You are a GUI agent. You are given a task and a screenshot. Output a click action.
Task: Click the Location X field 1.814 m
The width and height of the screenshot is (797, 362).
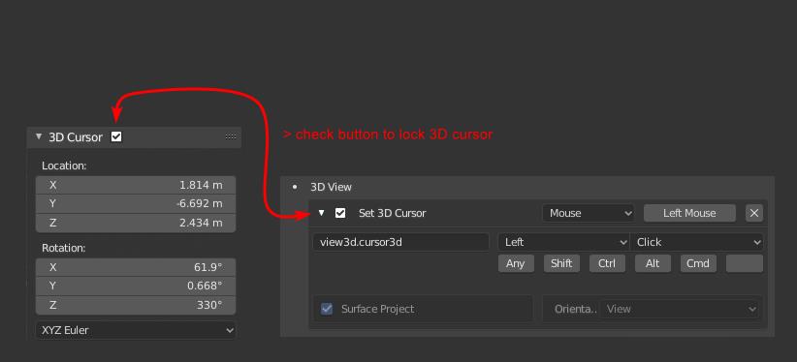(136, 185)
